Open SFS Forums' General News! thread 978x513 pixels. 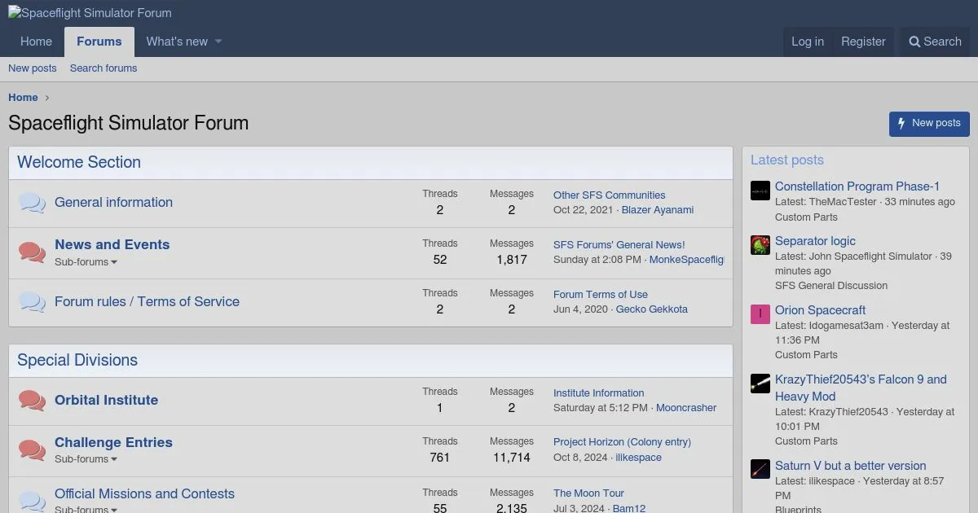(619, 245)
